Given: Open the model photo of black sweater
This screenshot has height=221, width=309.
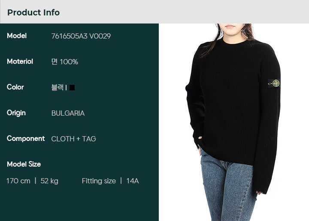Looking at the screenshot, I should [x=234, y=122].
